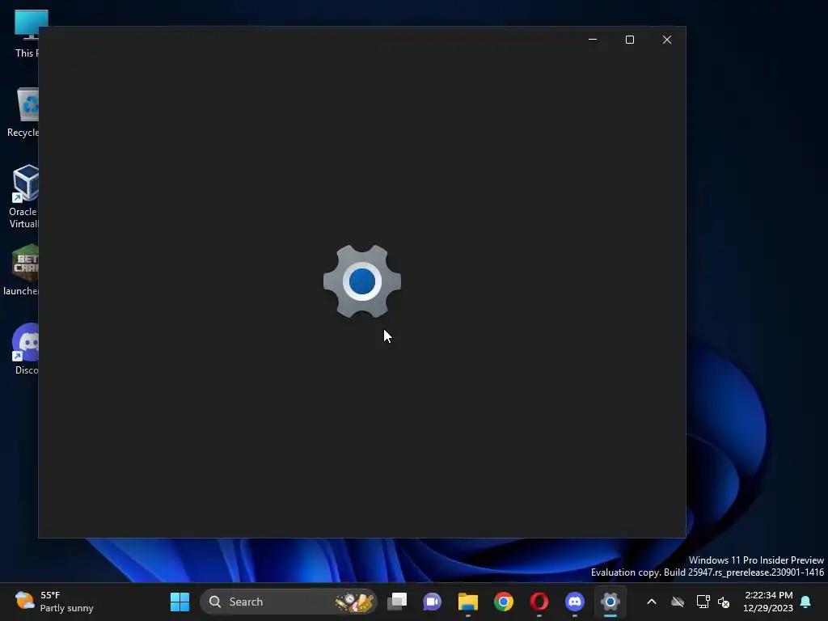Minimize the Settings window
This screenshot has width=828, height=621.
[x=593, y=40]
